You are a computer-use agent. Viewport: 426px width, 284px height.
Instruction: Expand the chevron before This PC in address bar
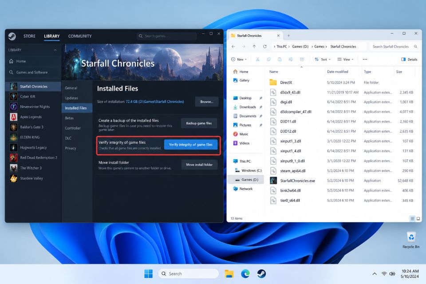(274, 47)
